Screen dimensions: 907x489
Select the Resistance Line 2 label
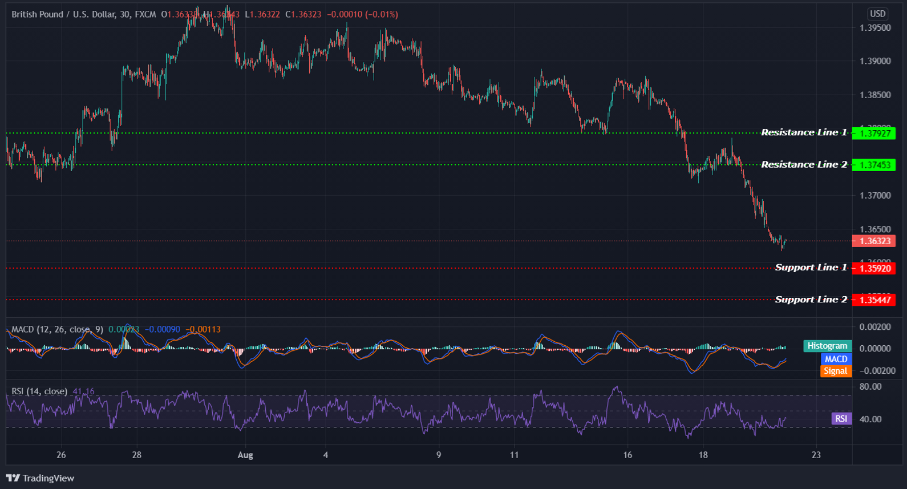[x=804, y=164]
